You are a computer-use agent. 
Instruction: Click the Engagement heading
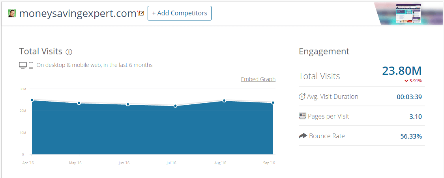click(324, 52)
